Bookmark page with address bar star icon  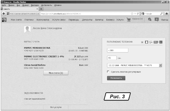pos(132,13)
